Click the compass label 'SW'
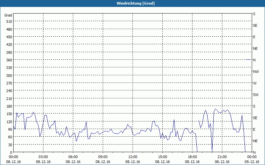 click(256, 95)
